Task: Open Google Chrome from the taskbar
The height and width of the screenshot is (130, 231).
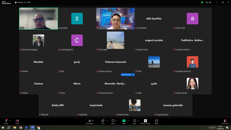Action: click(21, 127)
